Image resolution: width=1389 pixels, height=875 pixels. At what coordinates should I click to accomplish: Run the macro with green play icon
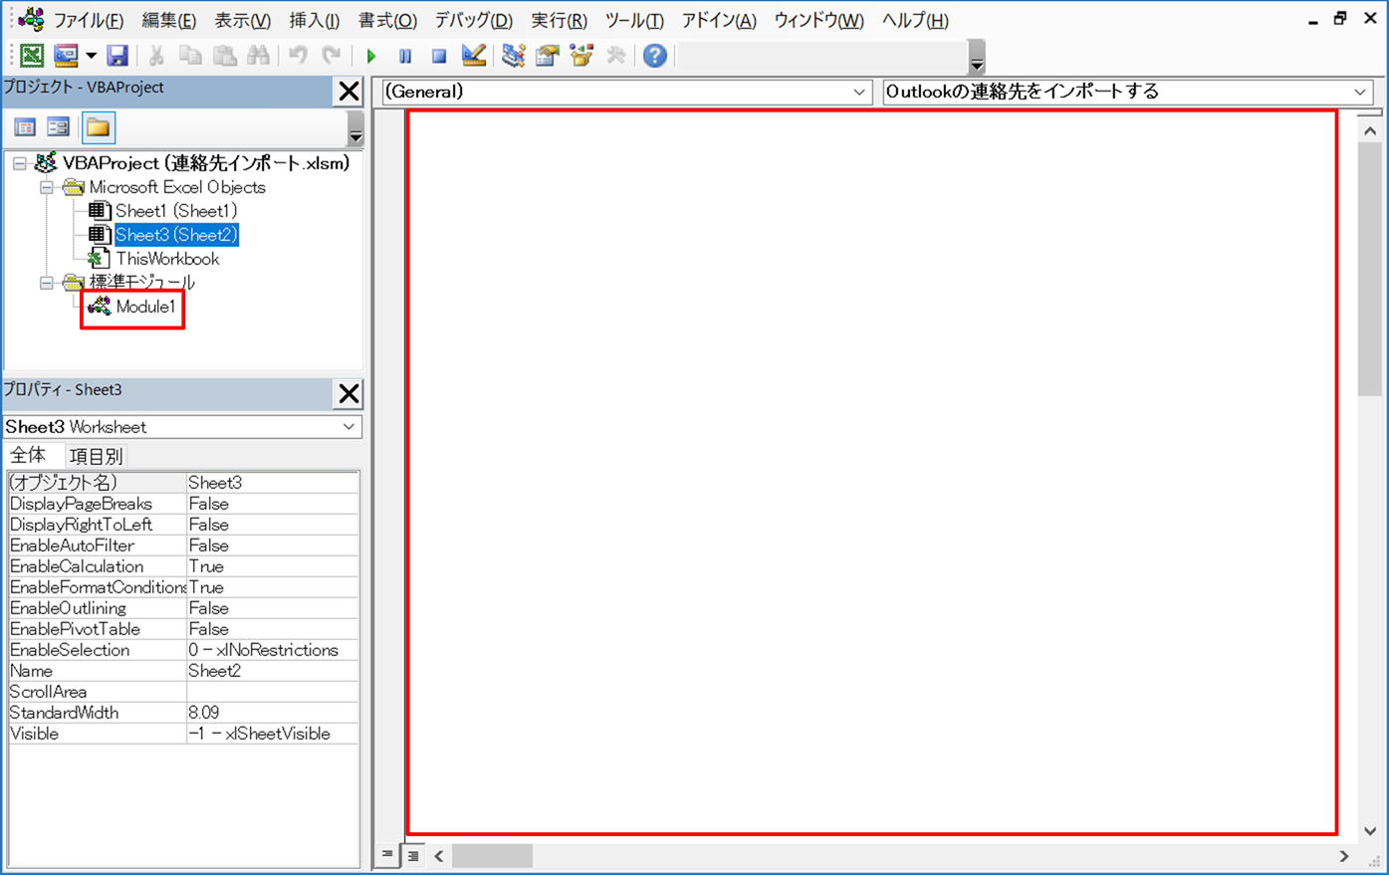coord(371,56)
